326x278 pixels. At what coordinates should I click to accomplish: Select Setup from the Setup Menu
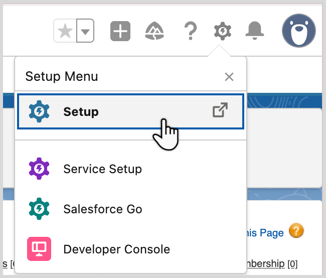point(130,111)
